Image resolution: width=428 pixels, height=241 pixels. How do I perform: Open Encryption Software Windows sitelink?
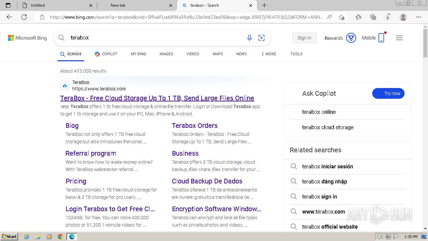pos(216,209)
